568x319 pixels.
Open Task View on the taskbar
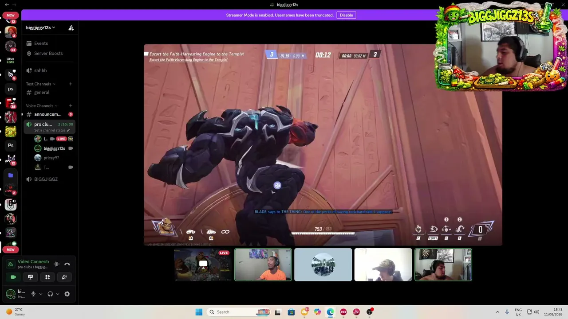click(x=277, y=312)
